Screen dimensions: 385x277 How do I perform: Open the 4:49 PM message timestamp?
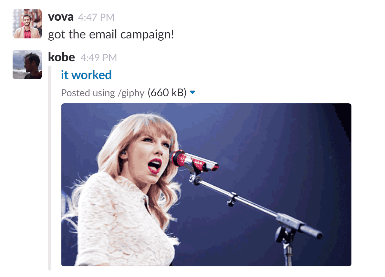click(x=99, y=58)
